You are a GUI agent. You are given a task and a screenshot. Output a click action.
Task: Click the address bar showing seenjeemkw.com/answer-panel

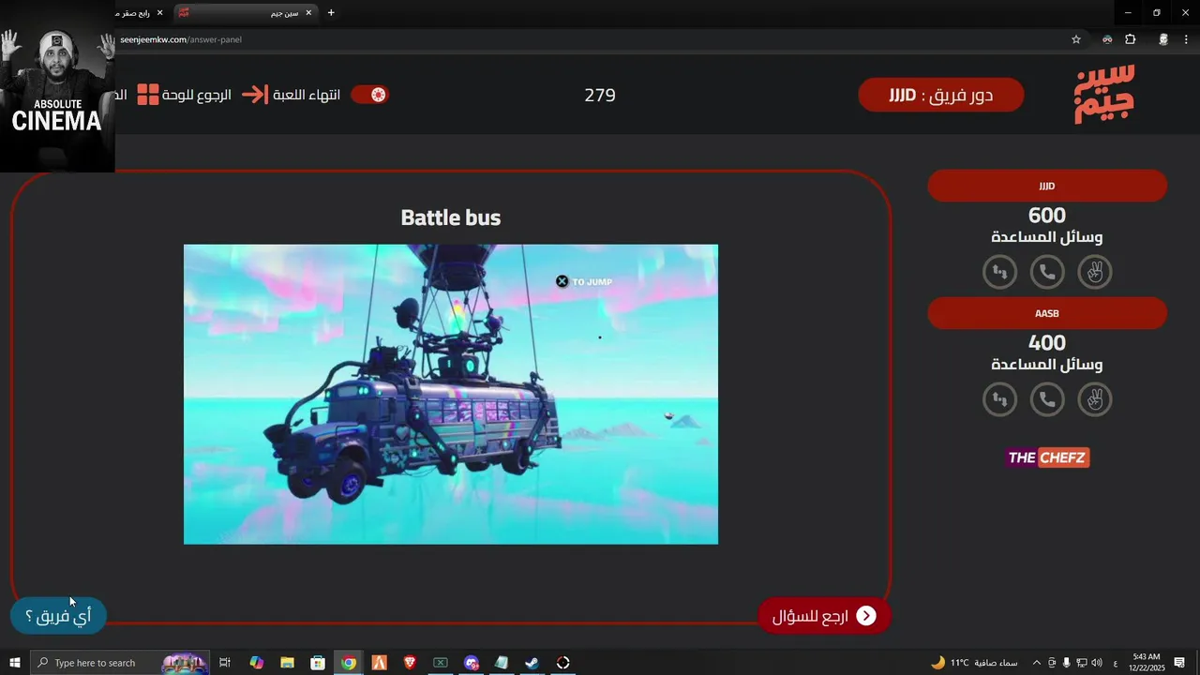[591, 39]
